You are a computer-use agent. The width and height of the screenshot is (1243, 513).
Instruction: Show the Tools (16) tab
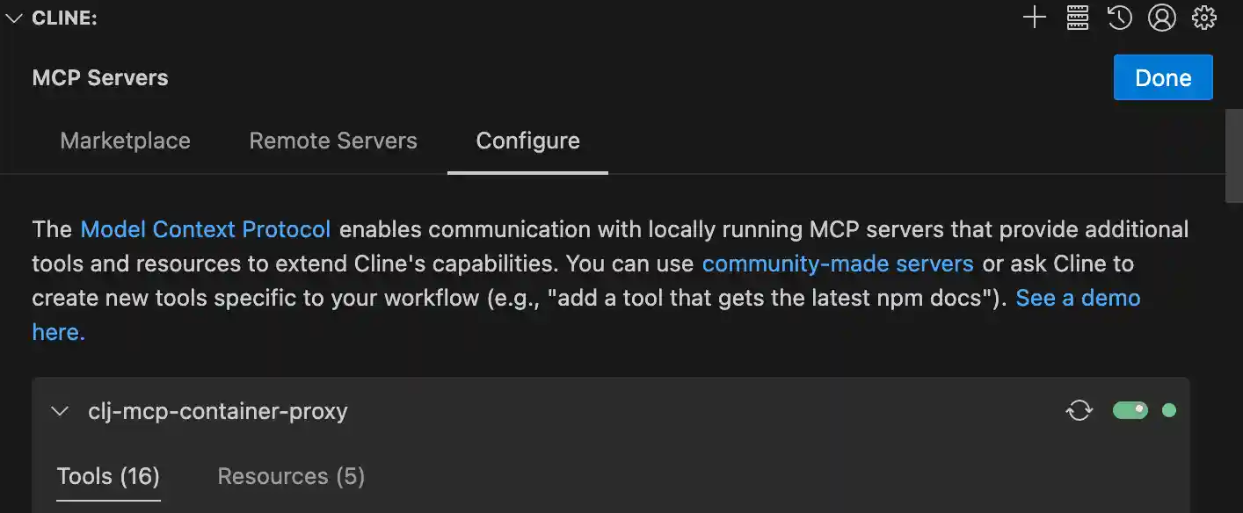point(108,476)
